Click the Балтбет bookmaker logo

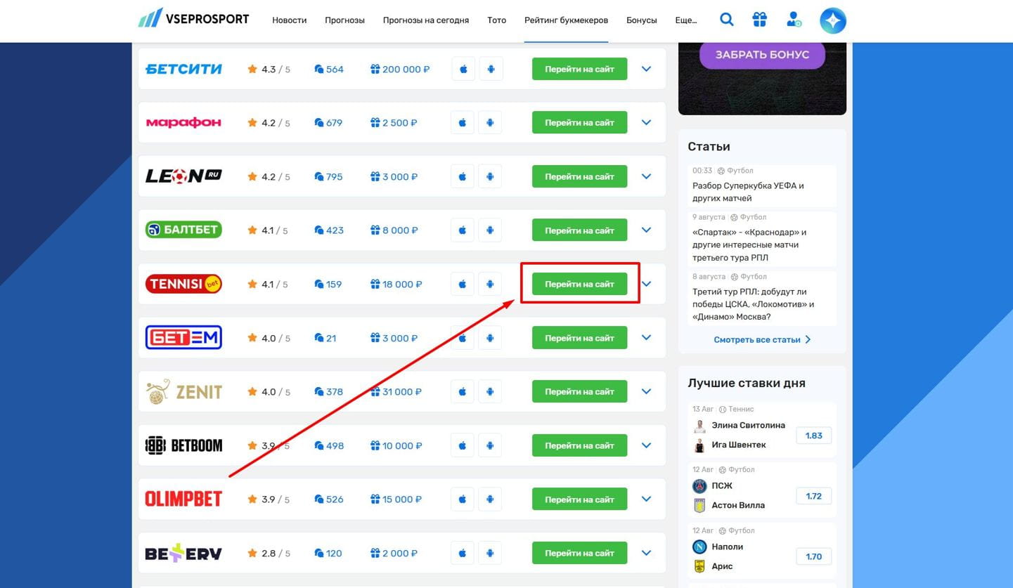[x=183, y=230]
